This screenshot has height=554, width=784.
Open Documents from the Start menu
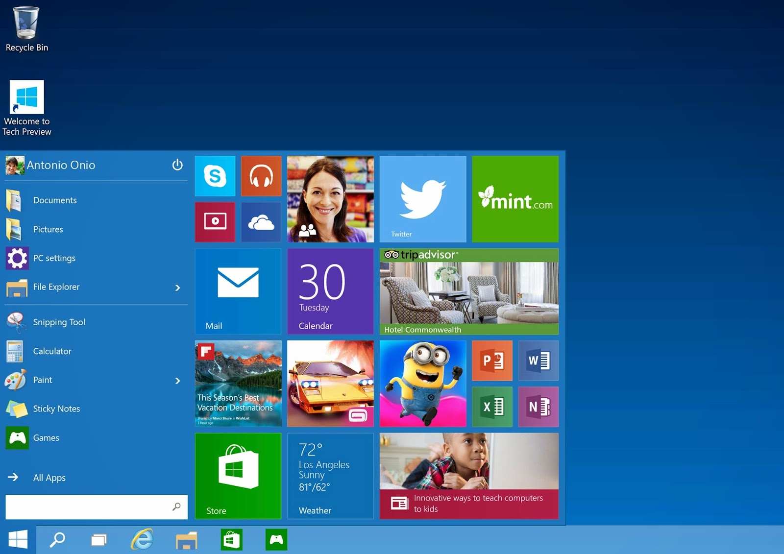coord(54,200)
